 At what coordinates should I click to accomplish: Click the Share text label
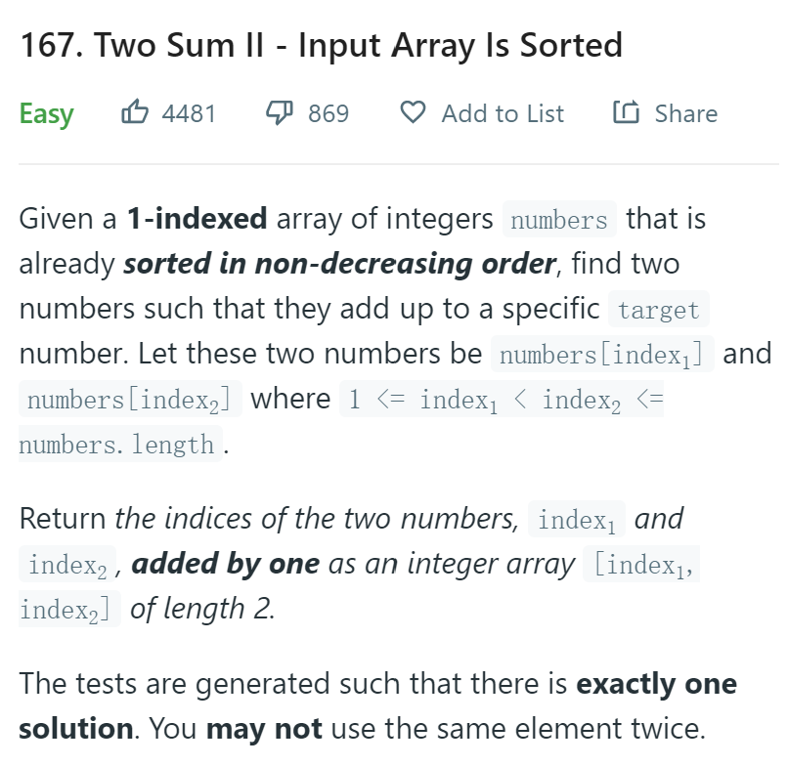(686, 113)
